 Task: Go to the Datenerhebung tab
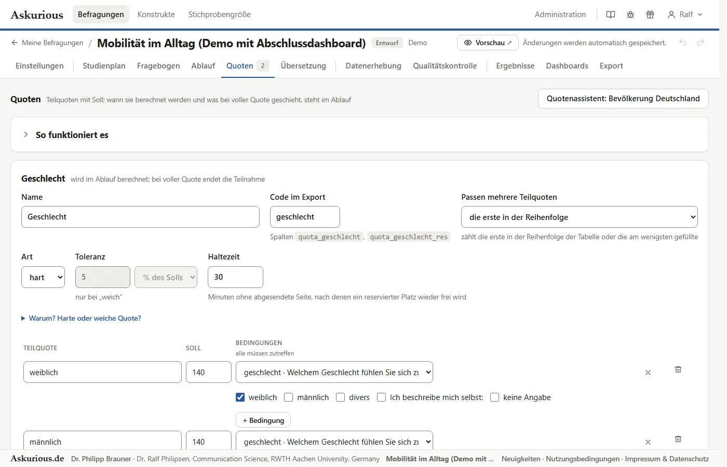pos(373,66)
